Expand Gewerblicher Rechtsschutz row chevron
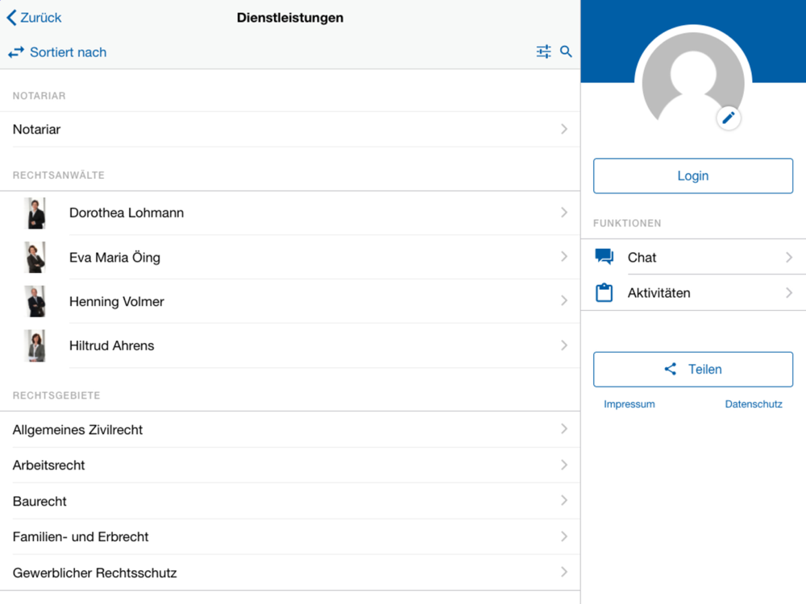The height and width of the screenshot is (604, 806). point(564,572)
